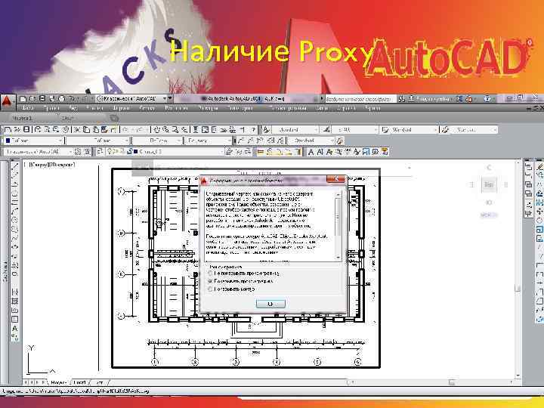Click Cut icon on Standard toolbar
The image size is (544, 408).
tap(77, 130)
